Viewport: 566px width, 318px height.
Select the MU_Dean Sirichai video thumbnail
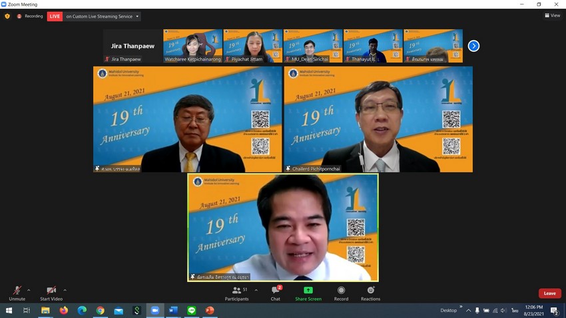[313, 45]
